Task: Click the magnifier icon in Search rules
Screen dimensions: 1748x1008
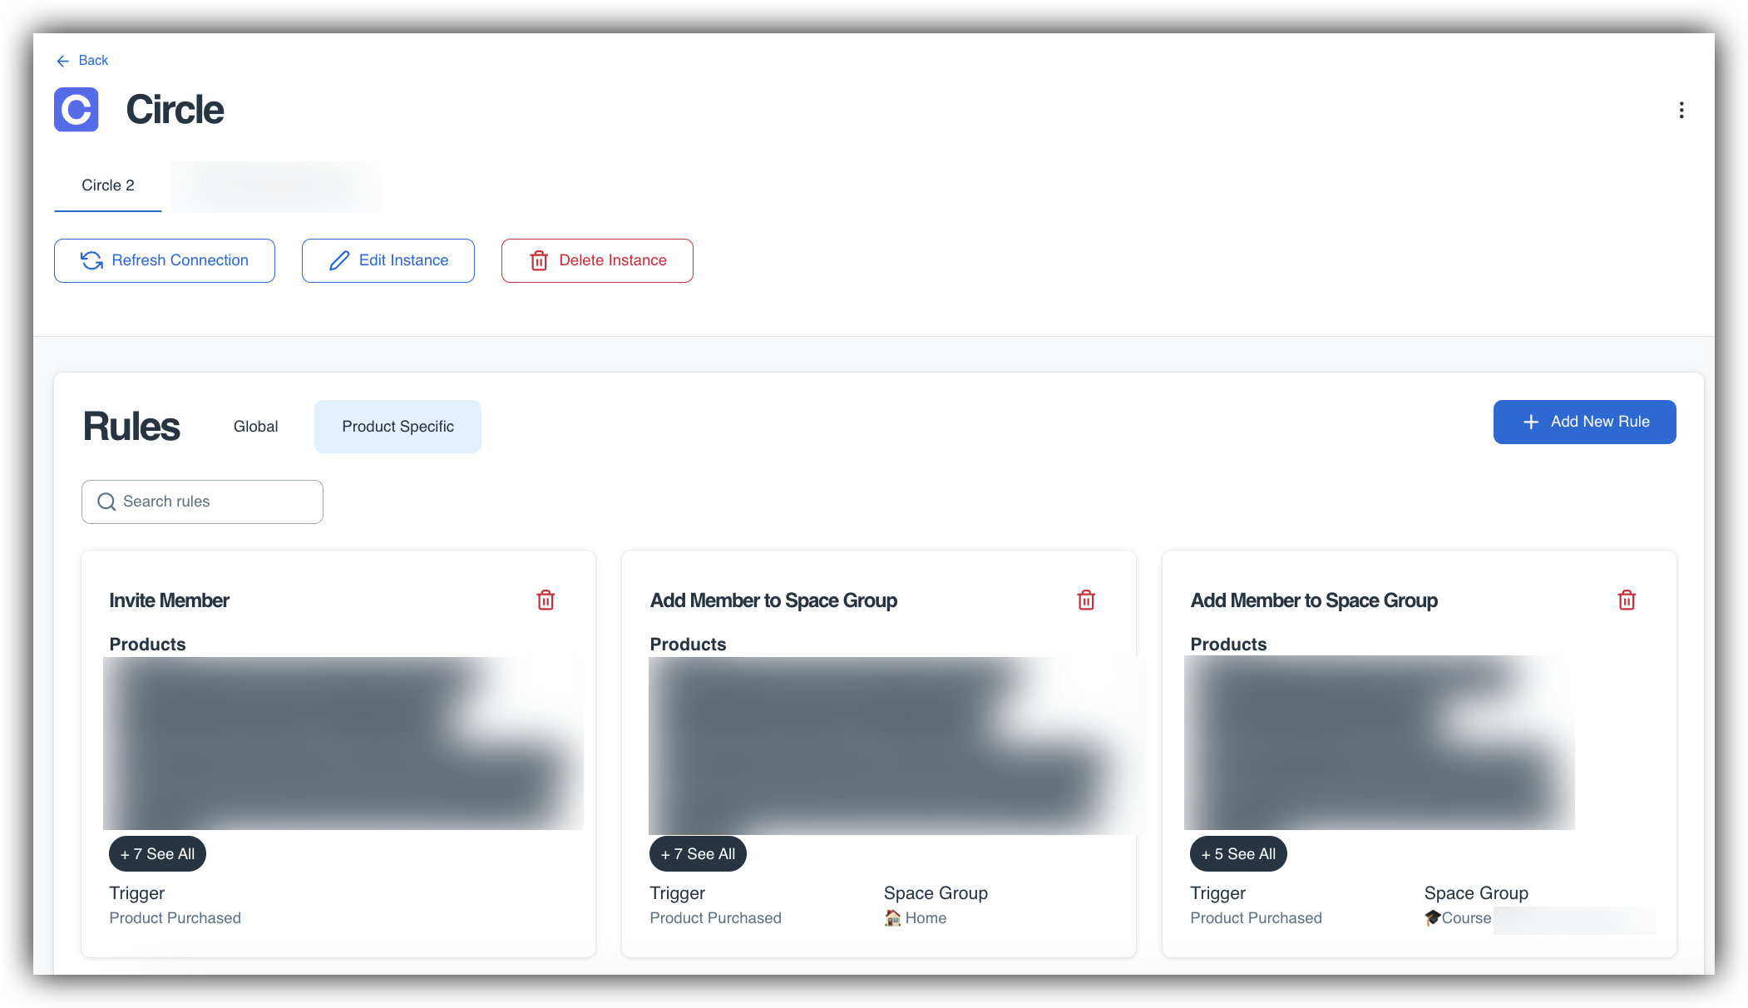Action: tap(106, 502)
